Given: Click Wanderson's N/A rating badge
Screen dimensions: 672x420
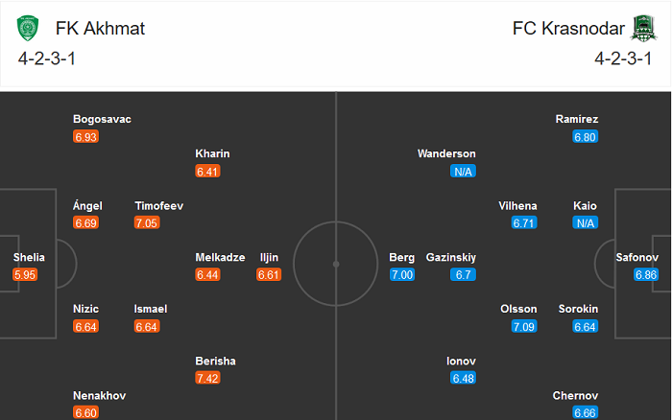Looking at the screenshot, I should tap(463, 171).
